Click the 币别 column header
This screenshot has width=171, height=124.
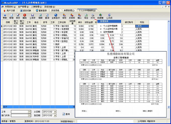tap(142, 22)
